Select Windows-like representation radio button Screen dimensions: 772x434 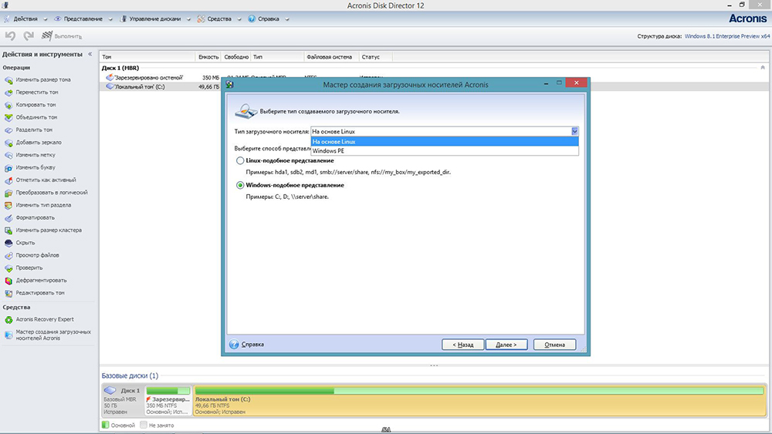(239, 185)
